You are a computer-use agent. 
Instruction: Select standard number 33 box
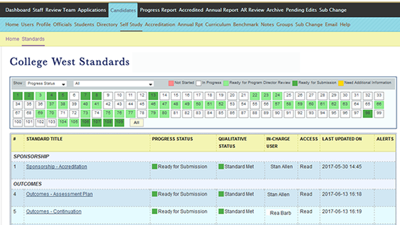[x=379, y=96]
